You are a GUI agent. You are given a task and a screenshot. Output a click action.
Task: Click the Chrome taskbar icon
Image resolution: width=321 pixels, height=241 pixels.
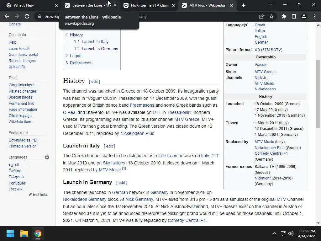point(38,233)
